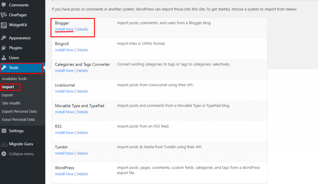This screenshot has height=184, width=318.
Task: Install the WordPress importer now
Action: tap(64, 174)
